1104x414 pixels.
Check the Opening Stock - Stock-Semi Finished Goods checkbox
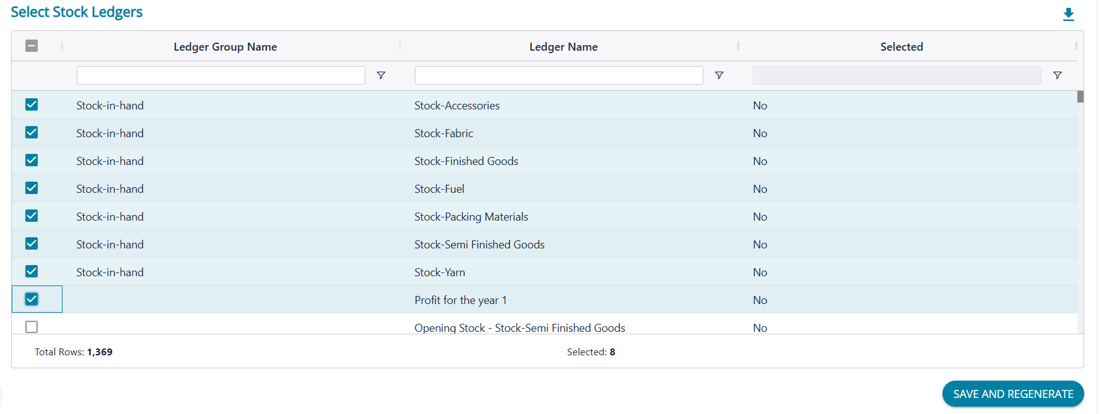click(x=32, y=327)
